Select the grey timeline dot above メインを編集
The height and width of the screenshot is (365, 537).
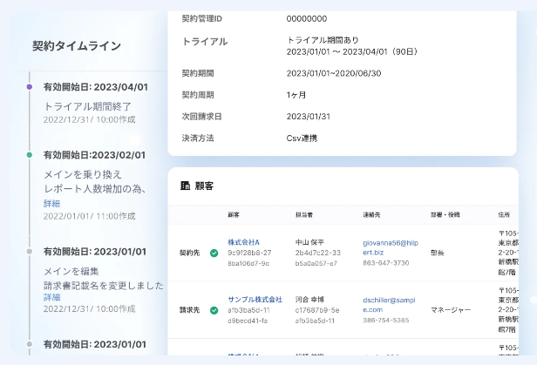coord(30,251)
